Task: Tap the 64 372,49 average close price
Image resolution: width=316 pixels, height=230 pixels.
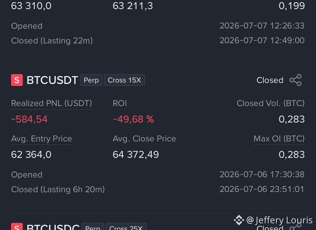Action: tap(136, 155)
